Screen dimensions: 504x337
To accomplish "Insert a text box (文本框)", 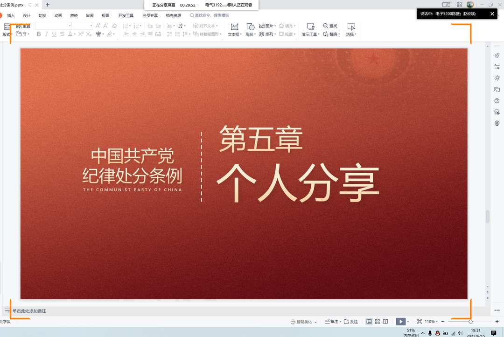I will (234, 29).
